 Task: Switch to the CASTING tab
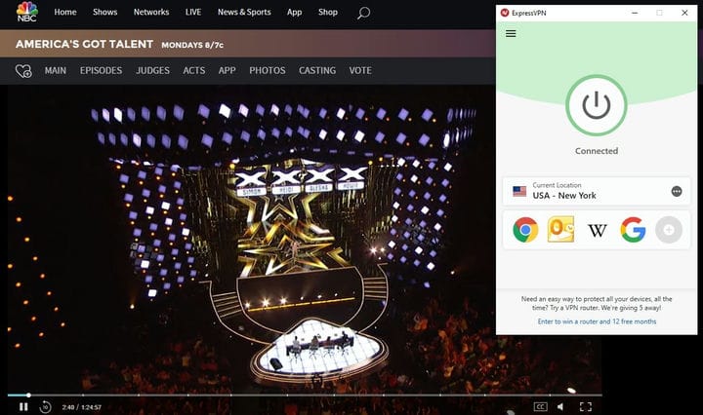coord(317,71)
